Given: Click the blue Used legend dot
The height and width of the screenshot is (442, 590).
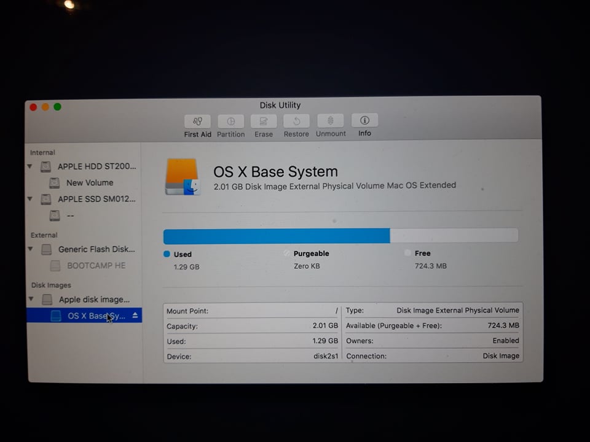Looking at the screenshot, I should click(x=167, y=254).
